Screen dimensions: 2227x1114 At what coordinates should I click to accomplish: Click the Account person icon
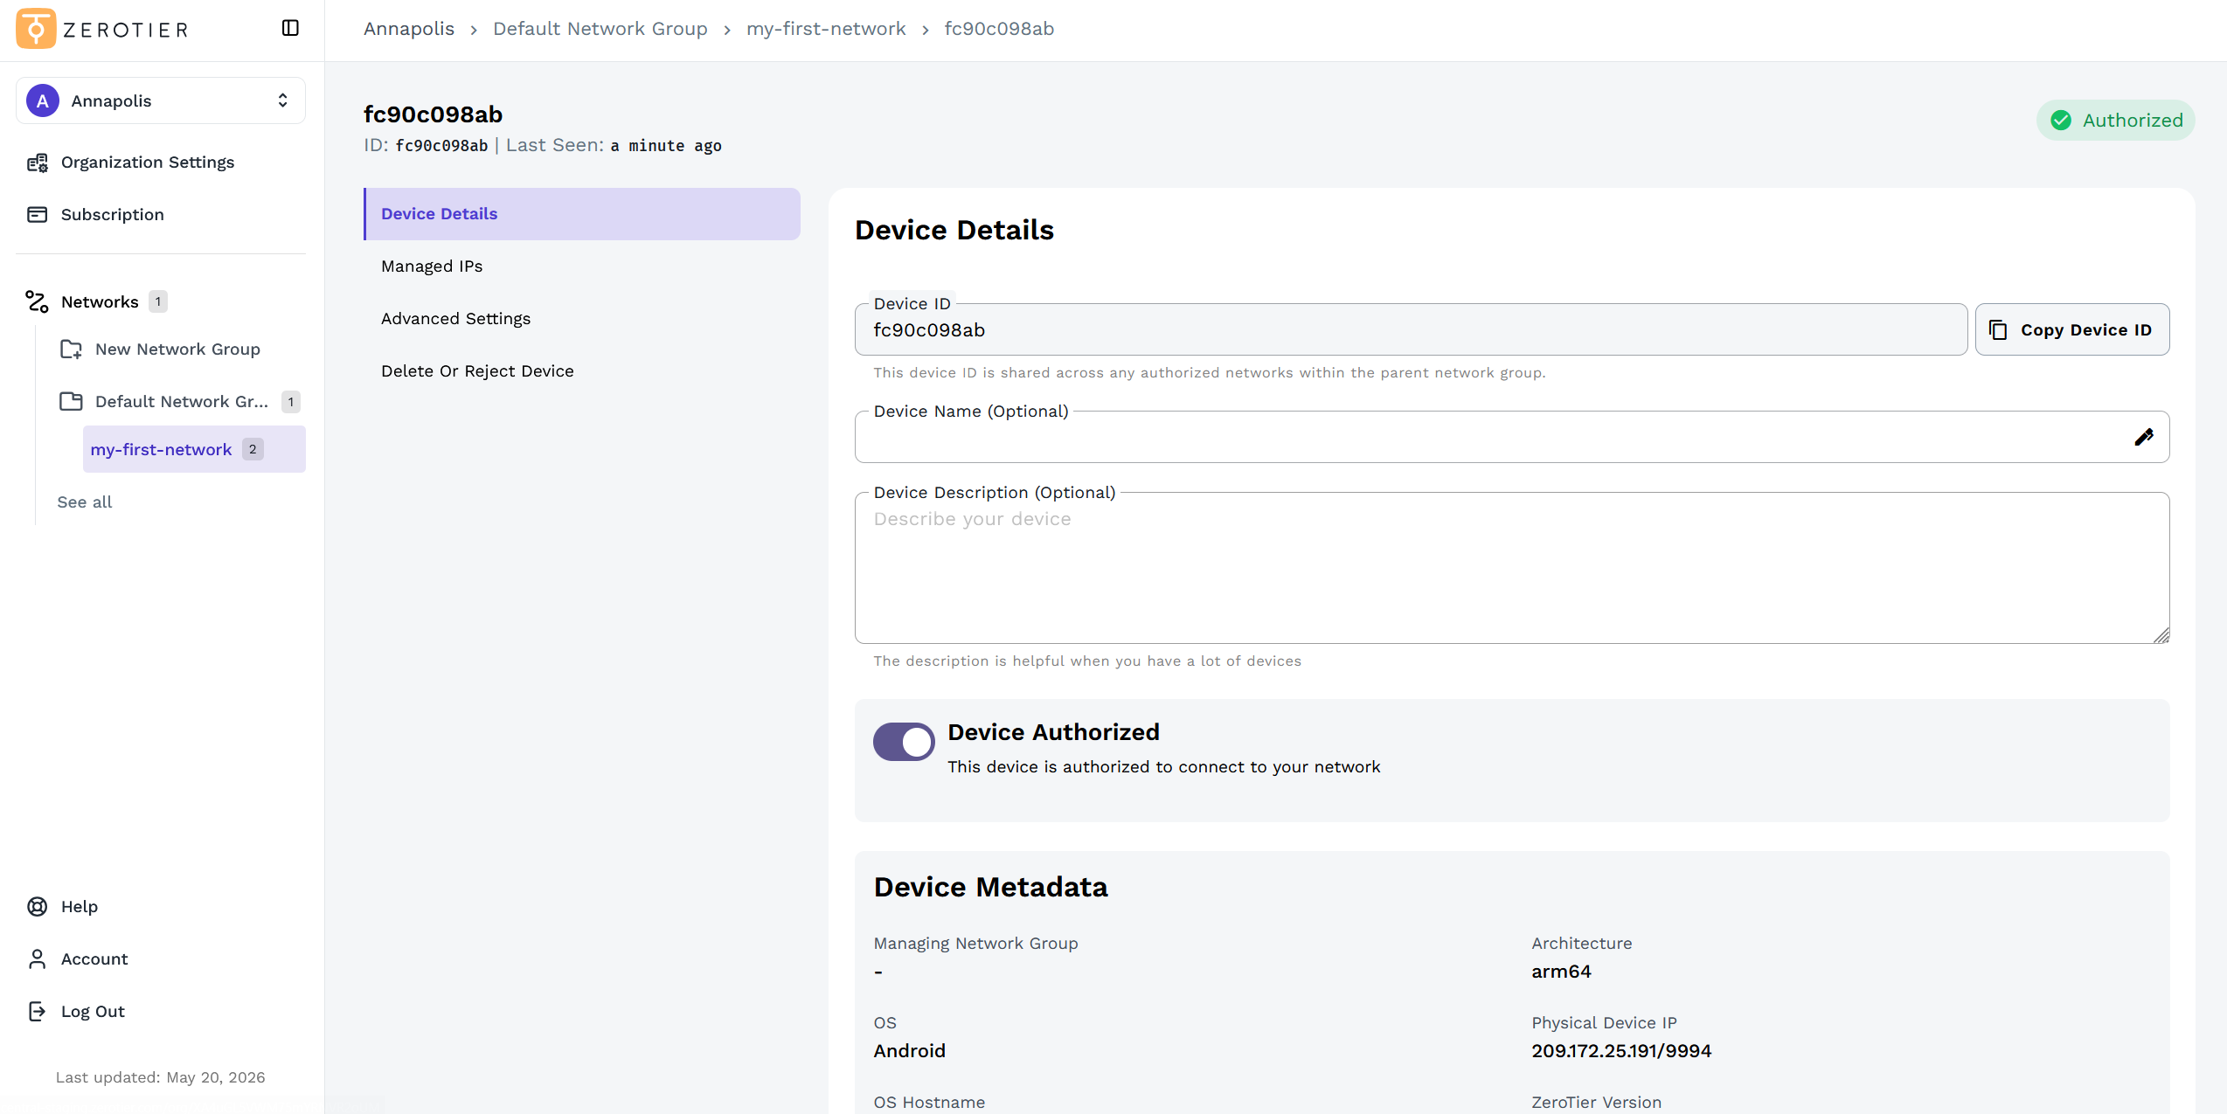coord(38,959)
